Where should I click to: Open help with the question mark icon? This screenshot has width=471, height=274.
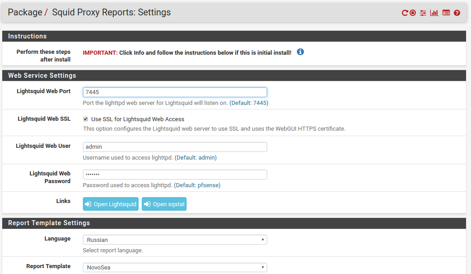click(x=457, y=13)
